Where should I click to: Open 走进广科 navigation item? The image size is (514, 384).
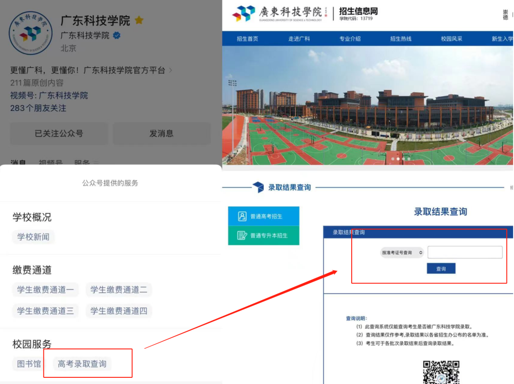coord(299,39)
